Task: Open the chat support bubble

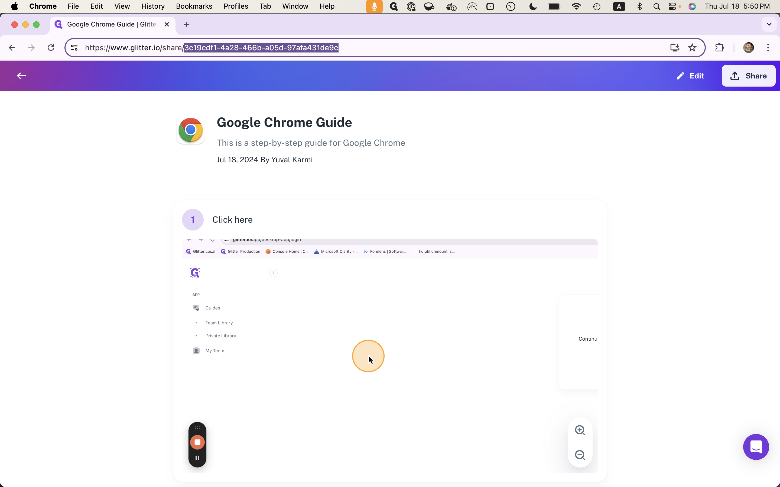Action: click(x=756, y=447)
